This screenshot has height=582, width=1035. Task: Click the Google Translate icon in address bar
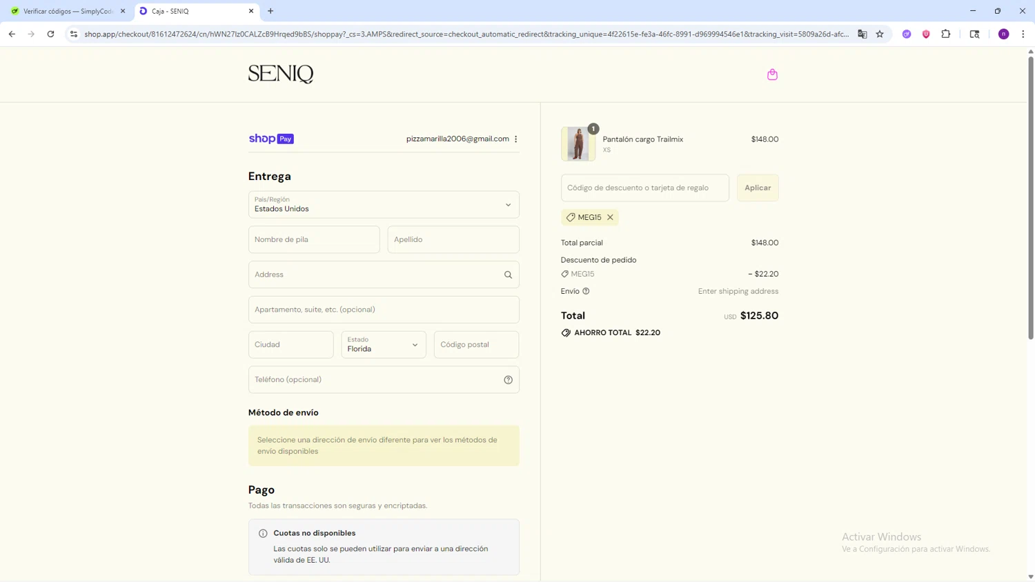pos(862,34)
